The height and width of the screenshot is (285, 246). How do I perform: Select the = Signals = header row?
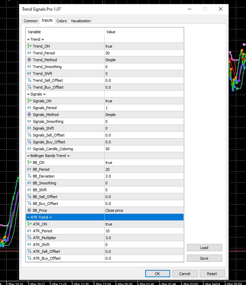tap(105, 94)
